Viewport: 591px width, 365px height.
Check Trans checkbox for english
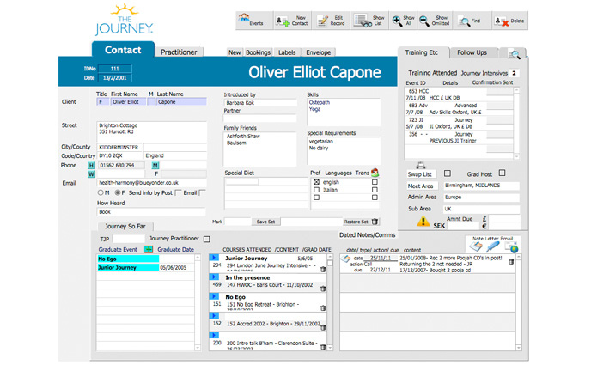tap(375, 182)
